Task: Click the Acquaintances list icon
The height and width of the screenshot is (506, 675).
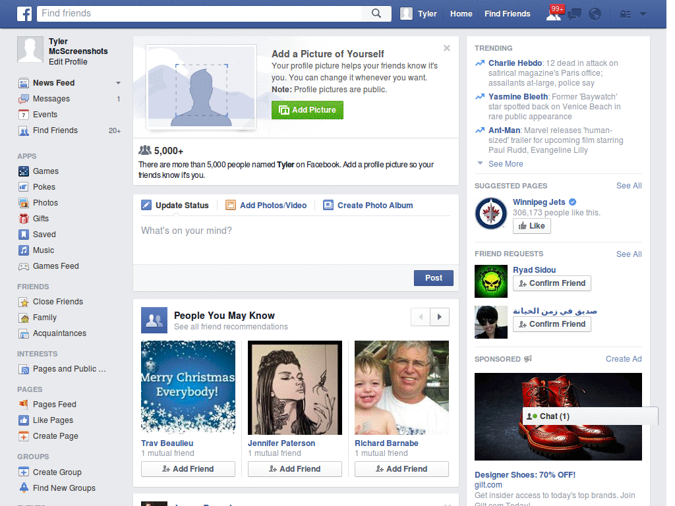Action: 24,333
